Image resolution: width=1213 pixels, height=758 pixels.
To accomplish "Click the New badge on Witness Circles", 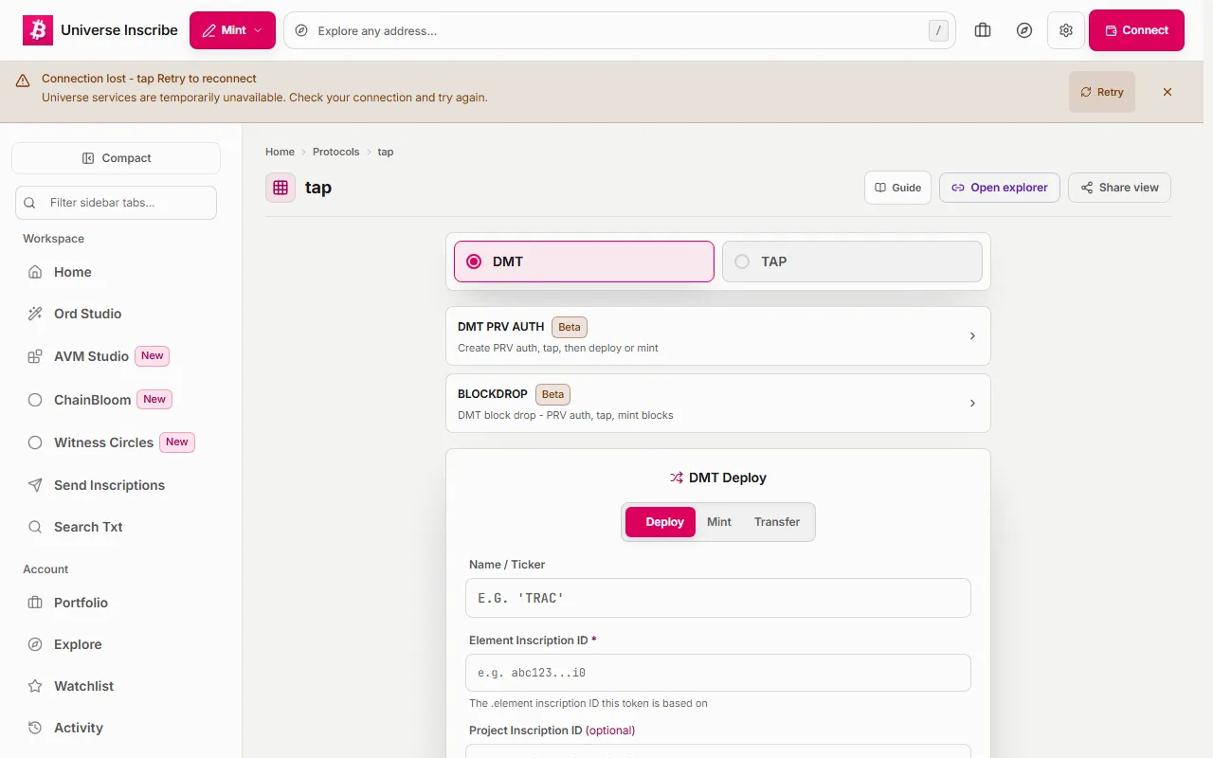I will tap(177, 442).
